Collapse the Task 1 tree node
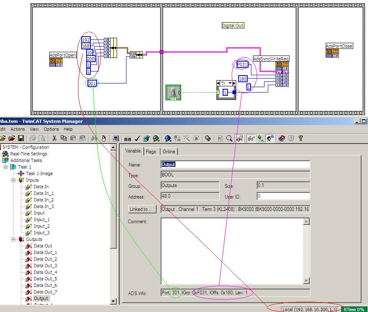The height and width of the screenshot is (312, 368). pyautogui.click(x=6, y=167)
